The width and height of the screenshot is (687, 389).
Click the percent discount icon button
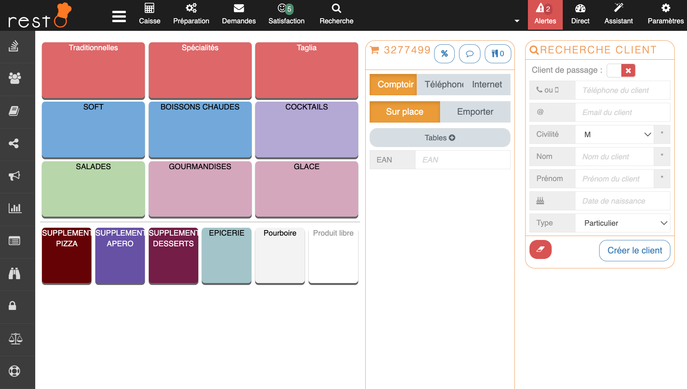tap(444, 54)
